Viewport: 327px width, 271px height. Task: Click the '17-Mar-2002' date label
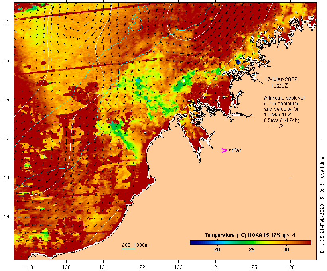[x=281, y=79]
